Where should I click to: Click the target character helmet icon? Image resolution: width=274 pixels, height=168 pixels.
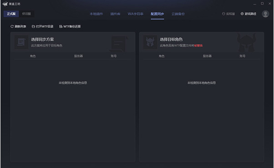click(x=150, y=42)
